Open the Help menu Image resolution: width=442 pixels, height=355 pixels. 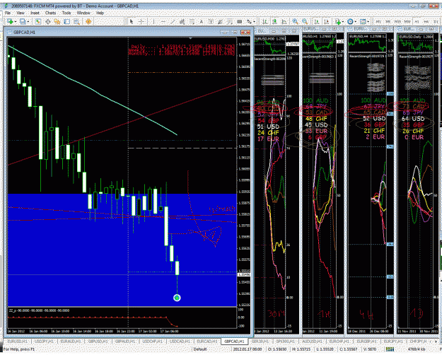coord(100,13)
